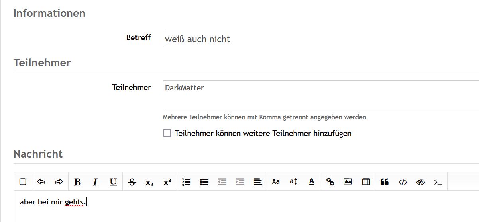Insert an image into the message
Image resolution: width=479 pixels, height=222 pixels.
point(348,182)
